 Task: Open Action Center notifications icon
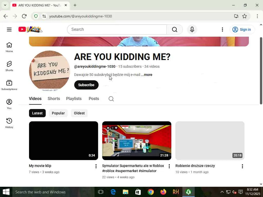(x=241, y=192)
